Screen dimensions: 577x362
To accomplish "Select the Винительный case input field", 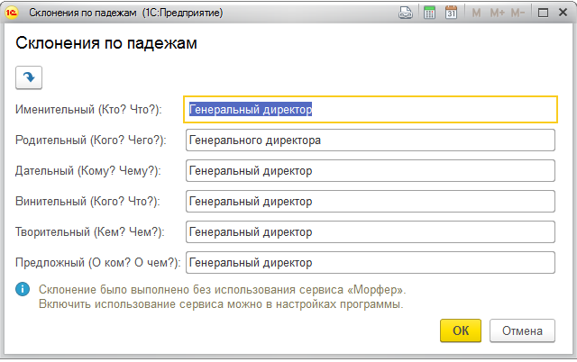I will click(x=371, y=201).
